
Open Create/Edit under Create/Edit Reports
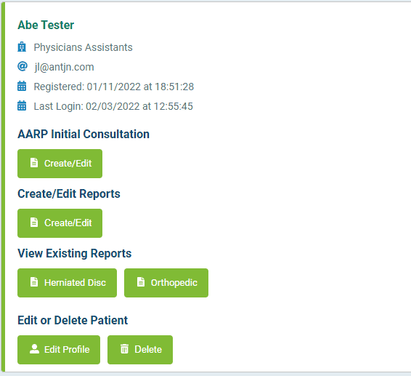pos(60,223)
